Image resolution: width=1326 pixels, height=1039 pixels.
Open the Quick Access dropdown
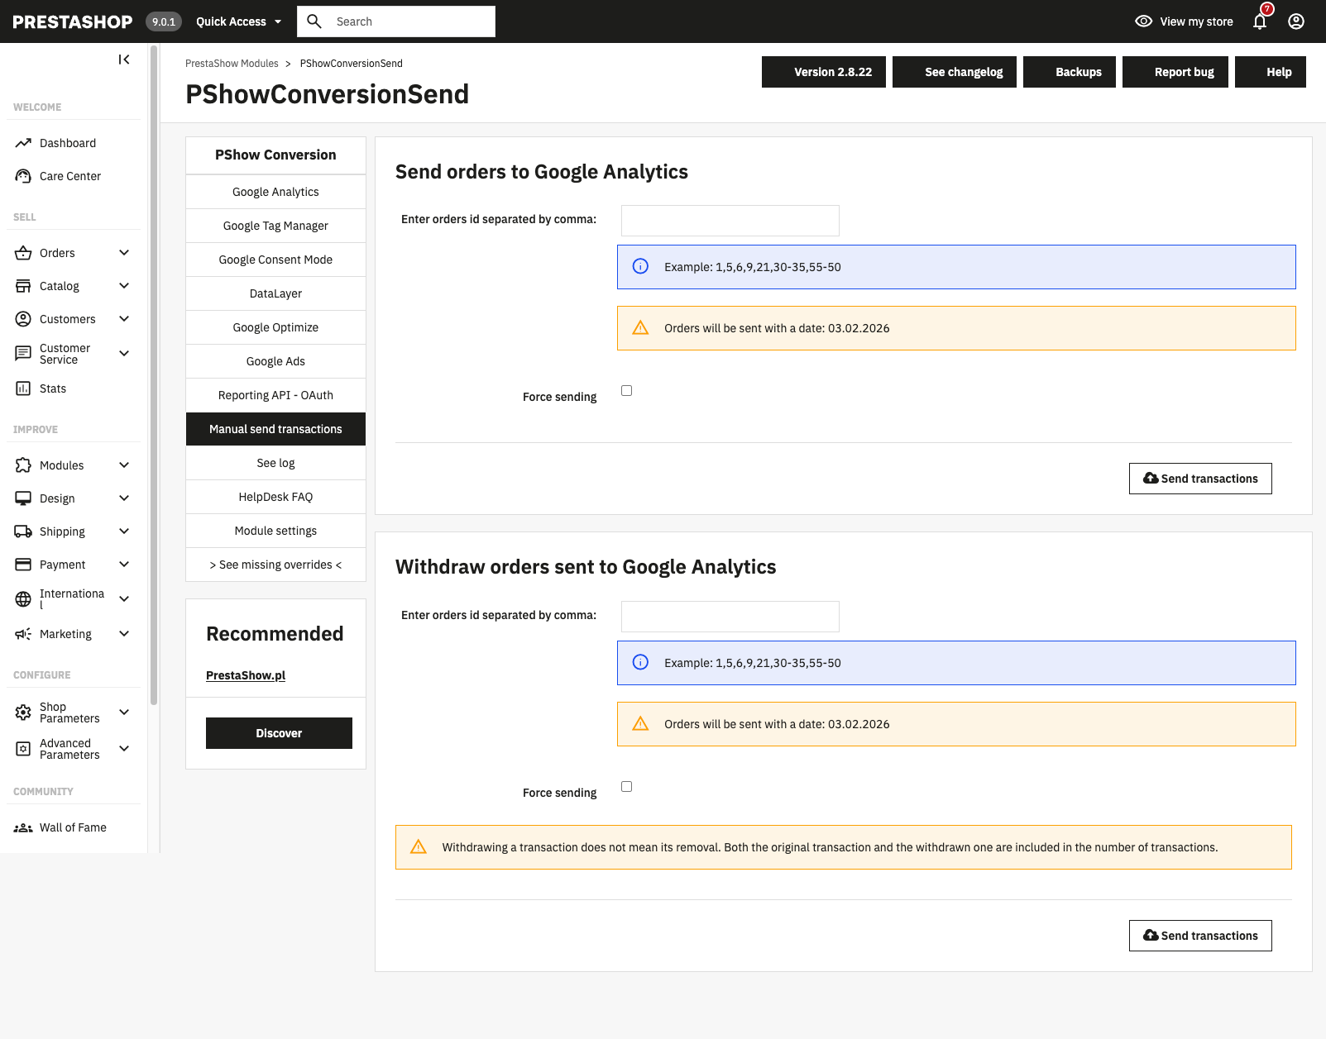click(238, 21)
